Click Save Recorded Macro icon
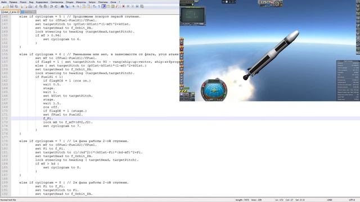This screenshot has width=360, height=202. point(142,6)
